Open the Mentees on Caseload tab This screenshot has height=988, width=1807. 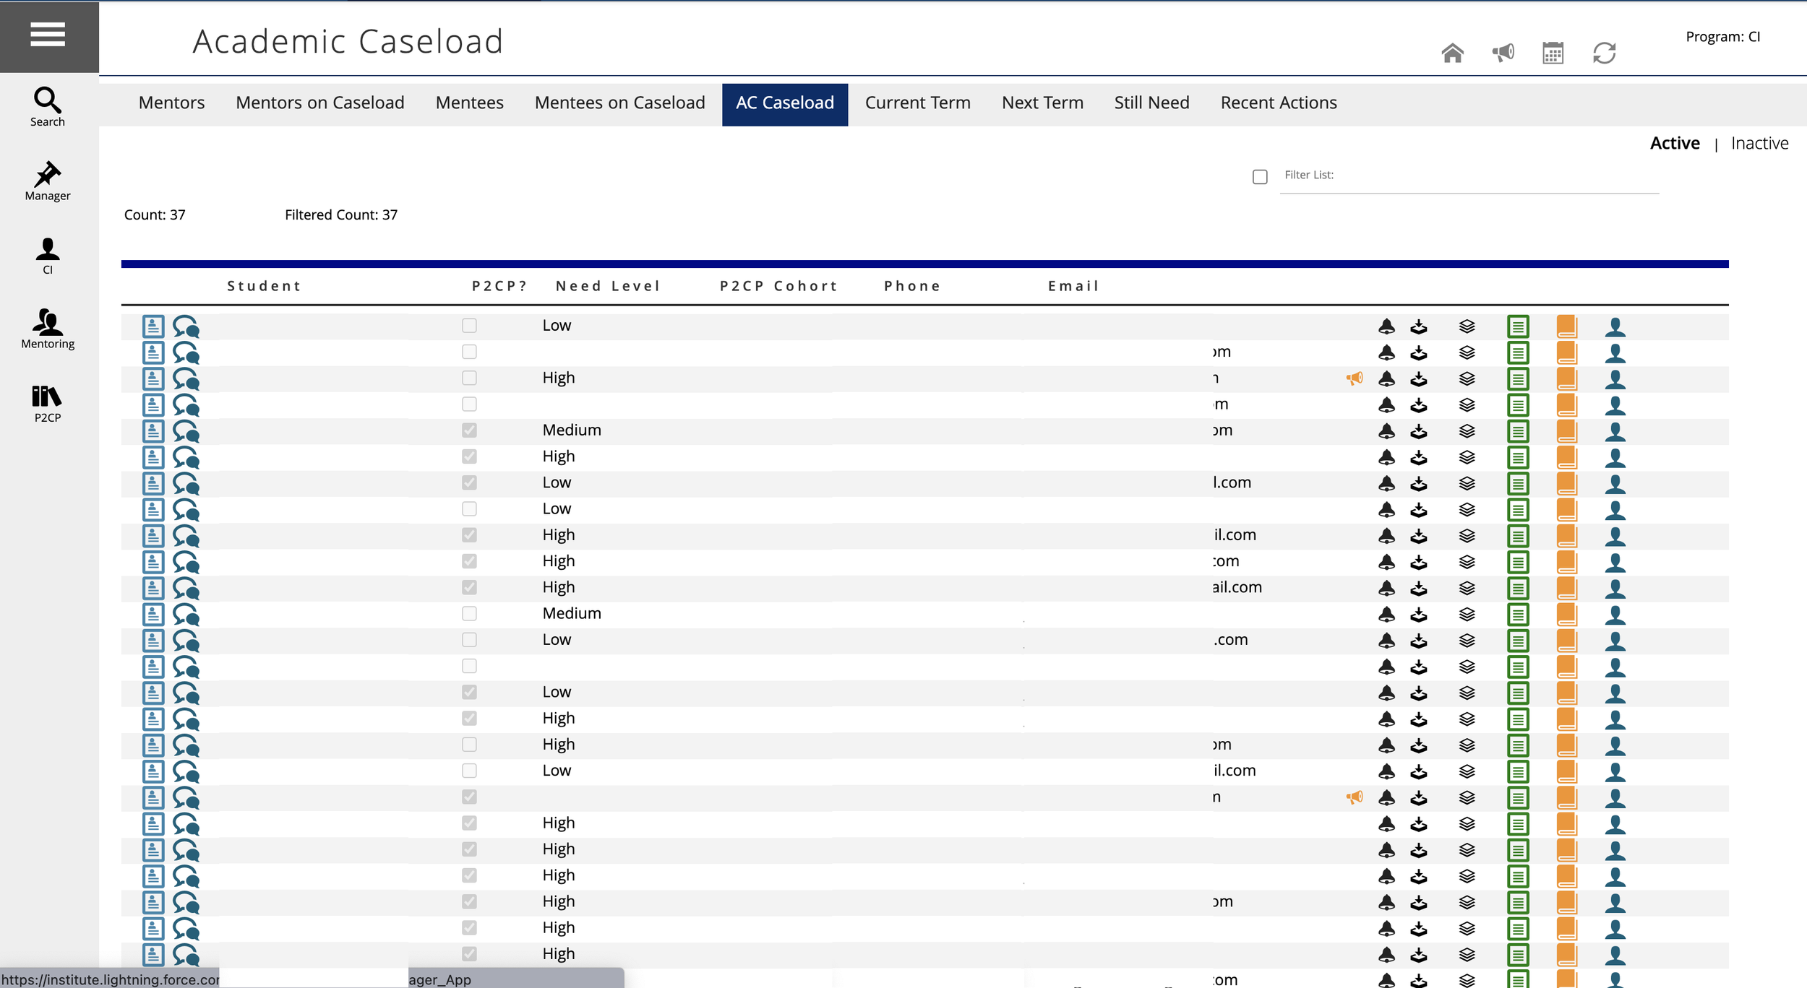(619, 103)
